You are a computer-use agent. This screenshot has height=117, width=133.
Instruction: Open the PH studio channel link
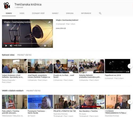[83, 114]
